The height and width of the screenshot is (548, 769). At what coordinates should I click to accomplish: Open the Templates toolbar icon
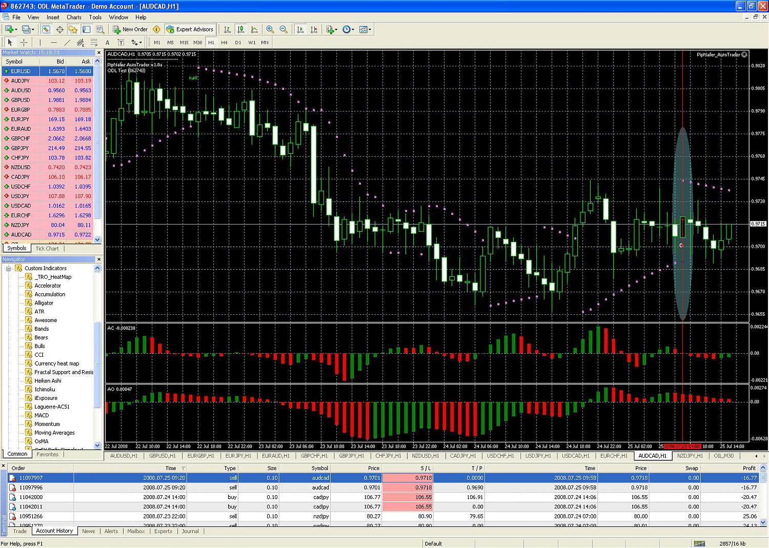click(363, 29)
